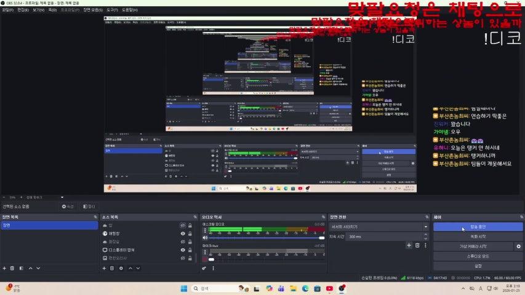Click the scene filters icon in scenes toolbar
525x295 pixels.
pyautogui.click(x=21, y=268)
